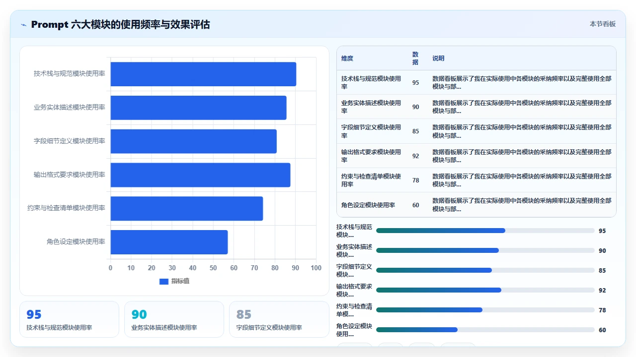Open the 85 字段细节定义模块使用率 stat card
Screen dimensions: 636x357
click(279, 319)
